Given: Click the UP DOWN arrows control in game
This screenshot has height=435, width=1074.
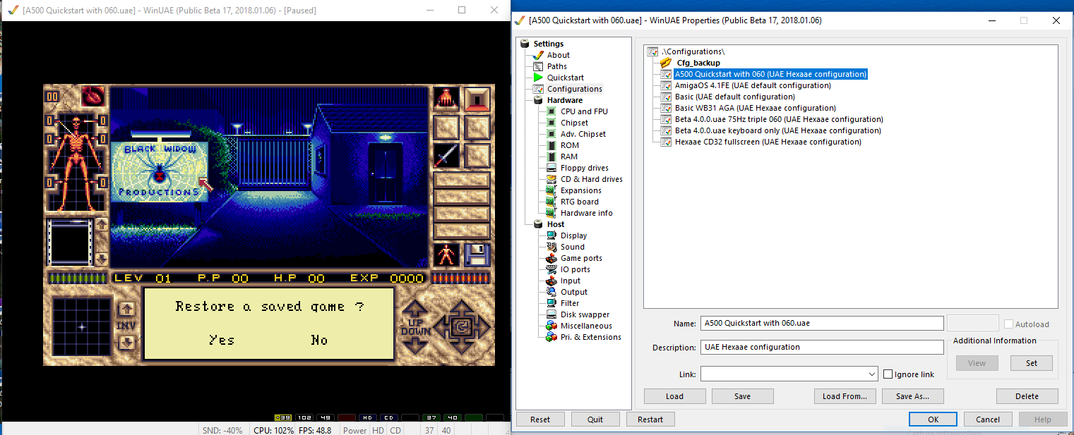Looking at the screenshot, I should pyautogui.click(x=415, y=328).
